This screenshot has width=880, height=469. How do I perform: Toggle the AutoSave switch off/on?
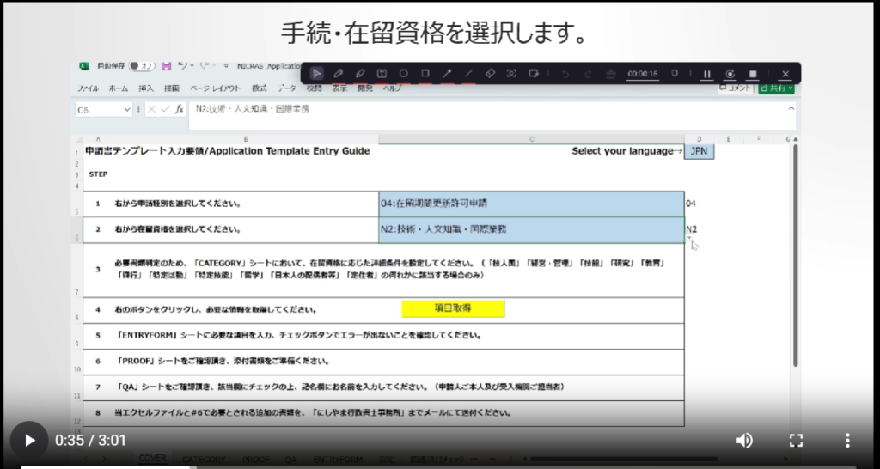(x=140, y=66)
